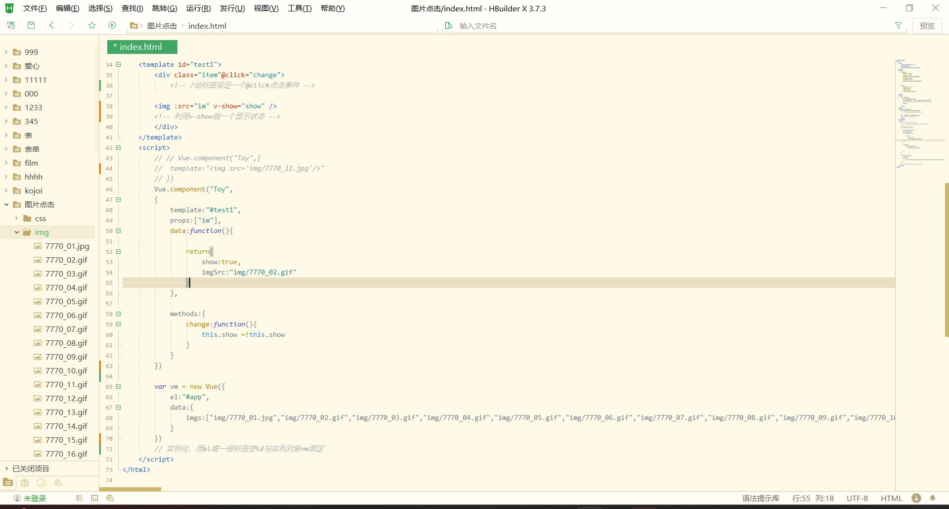949x509 pixels.
Task: Click 图片点击 in the breadcrumb path
Action: coord(162,26)
